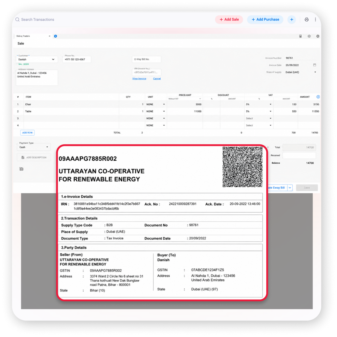
Task: Click the Generate Eway Bill button
Action: tap(277, 188)
